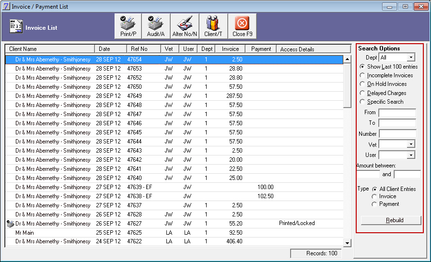Choose Invoice type radio button

(x=374, y=197)
